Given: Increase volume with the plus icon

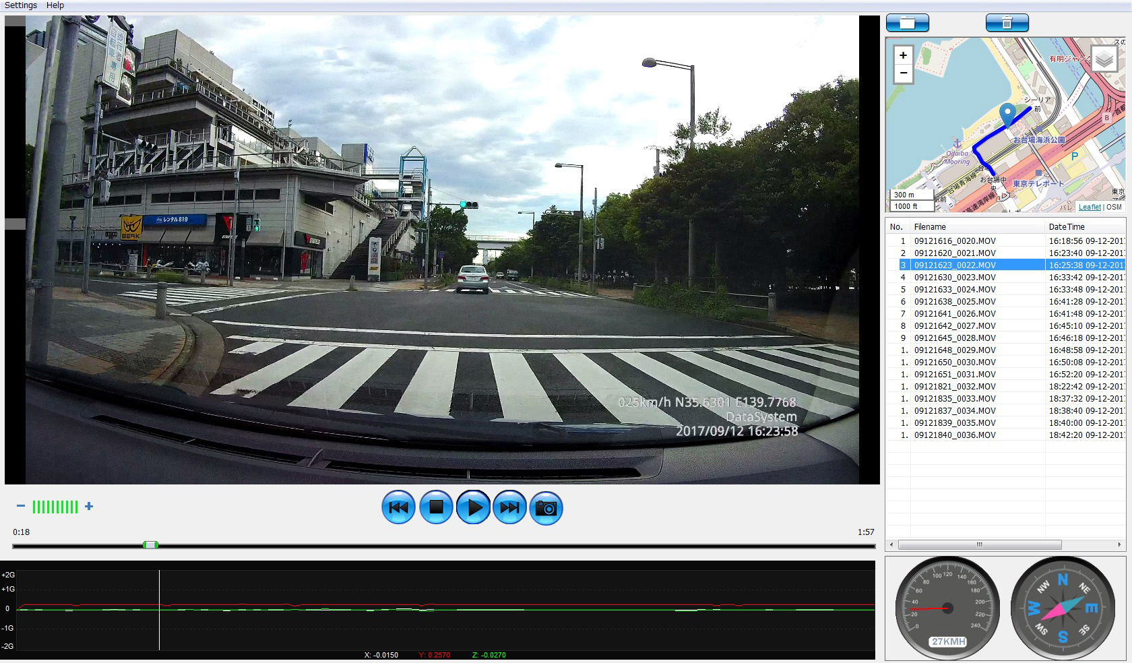Looking at the screenshot, I should 89,506.
